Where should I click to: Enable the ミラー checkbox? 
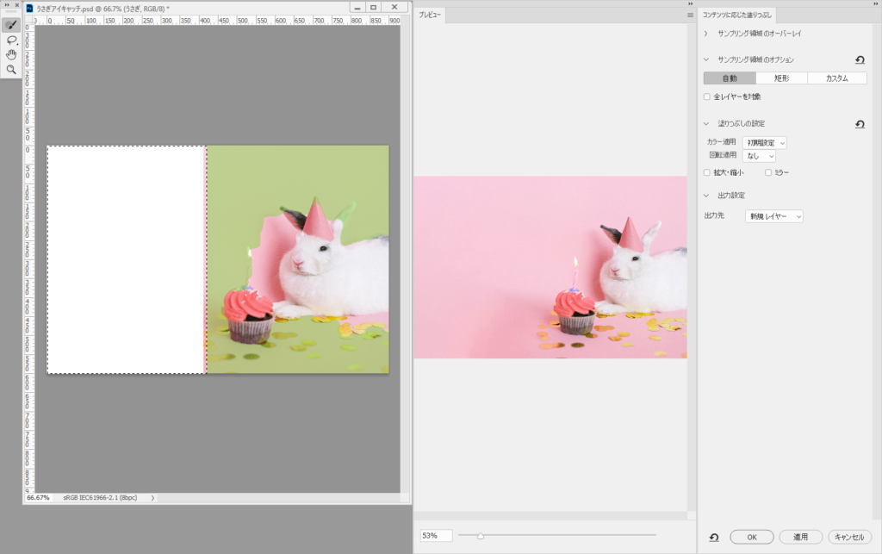tap(768, 172)
